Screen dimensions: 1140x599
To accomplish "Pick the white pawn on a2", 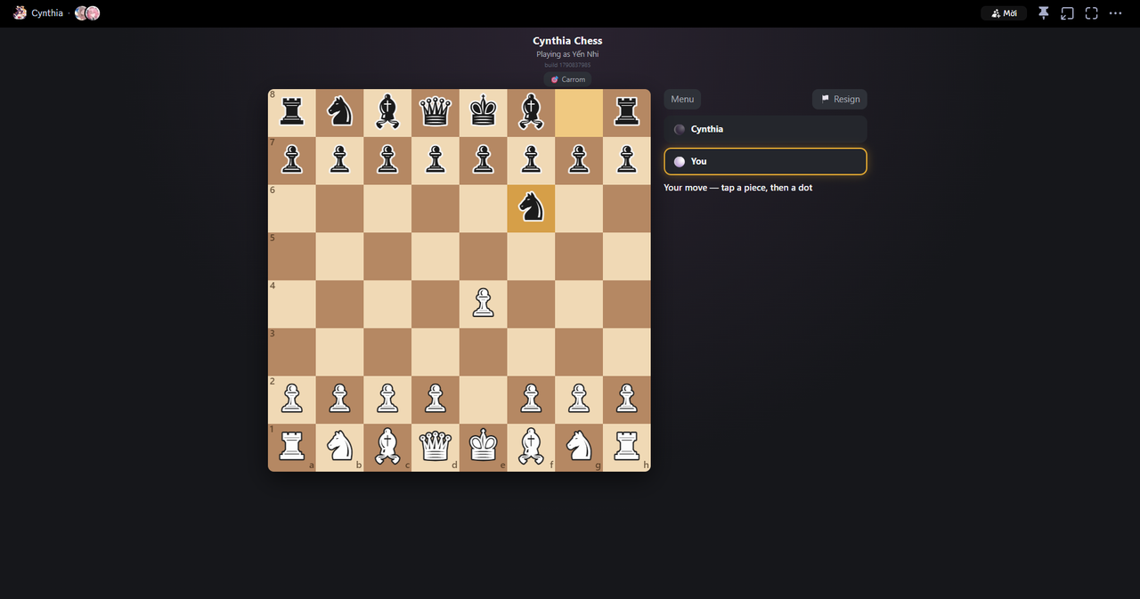I will click(x=292, y=399).
